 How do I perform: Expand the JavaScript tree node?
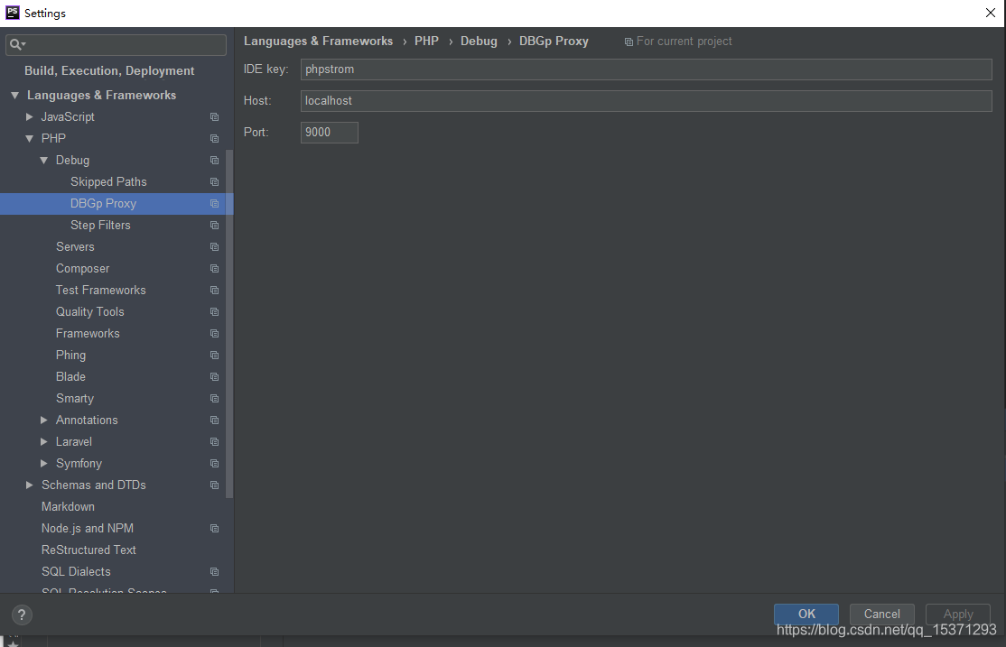[30, 116]
